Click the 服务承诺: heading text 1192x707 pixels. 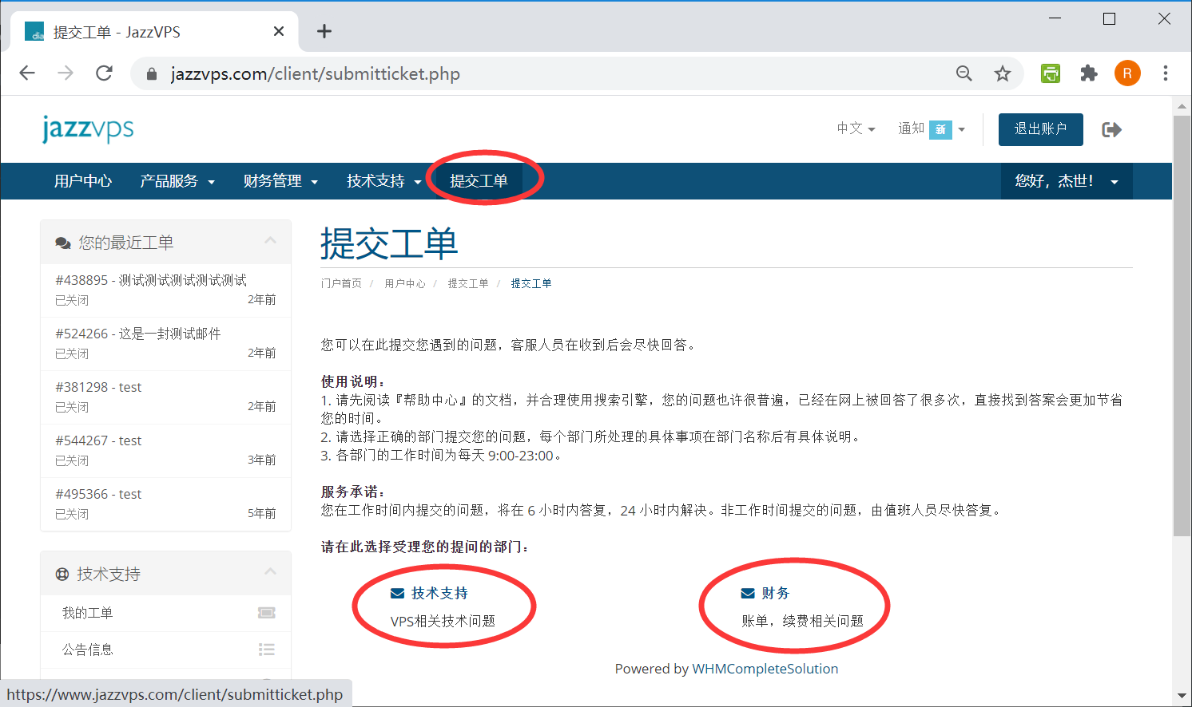(x=353, y=492)
